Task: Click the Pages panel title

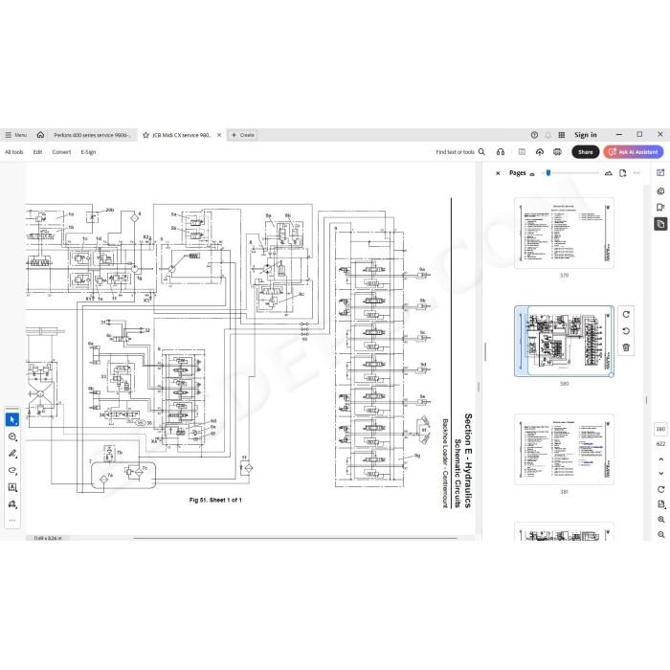Action: [518, 173]
